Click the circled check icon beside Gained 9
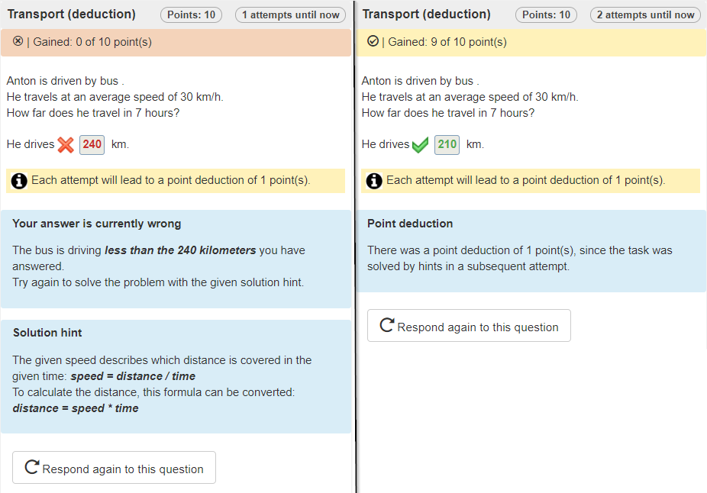This screenshot has width=707, height=493. (x=373, y=41)
